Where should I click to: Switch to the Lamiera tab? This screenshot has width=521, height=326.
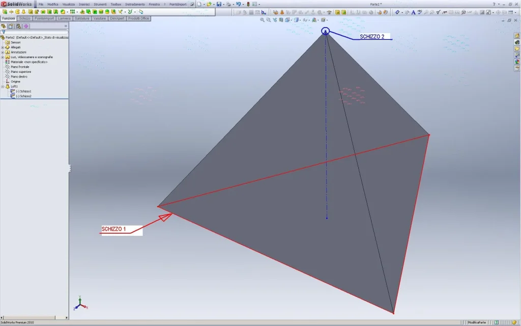coord(64,19)
